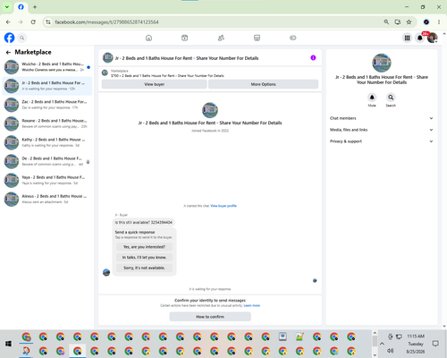Click the listing thumbnail in chat header

108,58
